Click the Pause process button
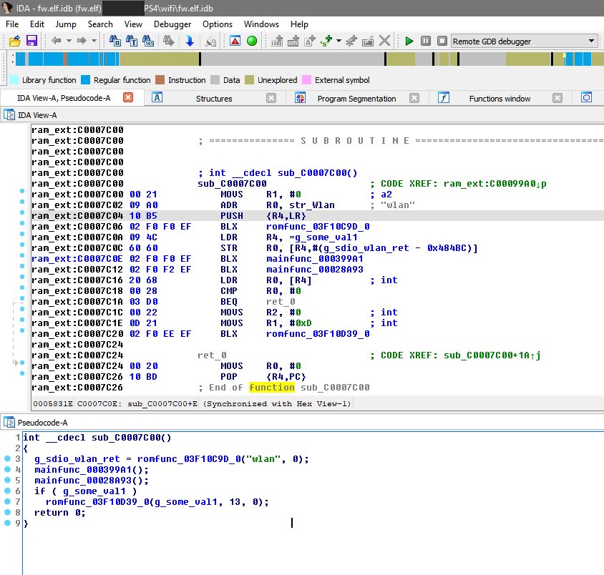Screen dimensions: 604x575 click(426, 41)
